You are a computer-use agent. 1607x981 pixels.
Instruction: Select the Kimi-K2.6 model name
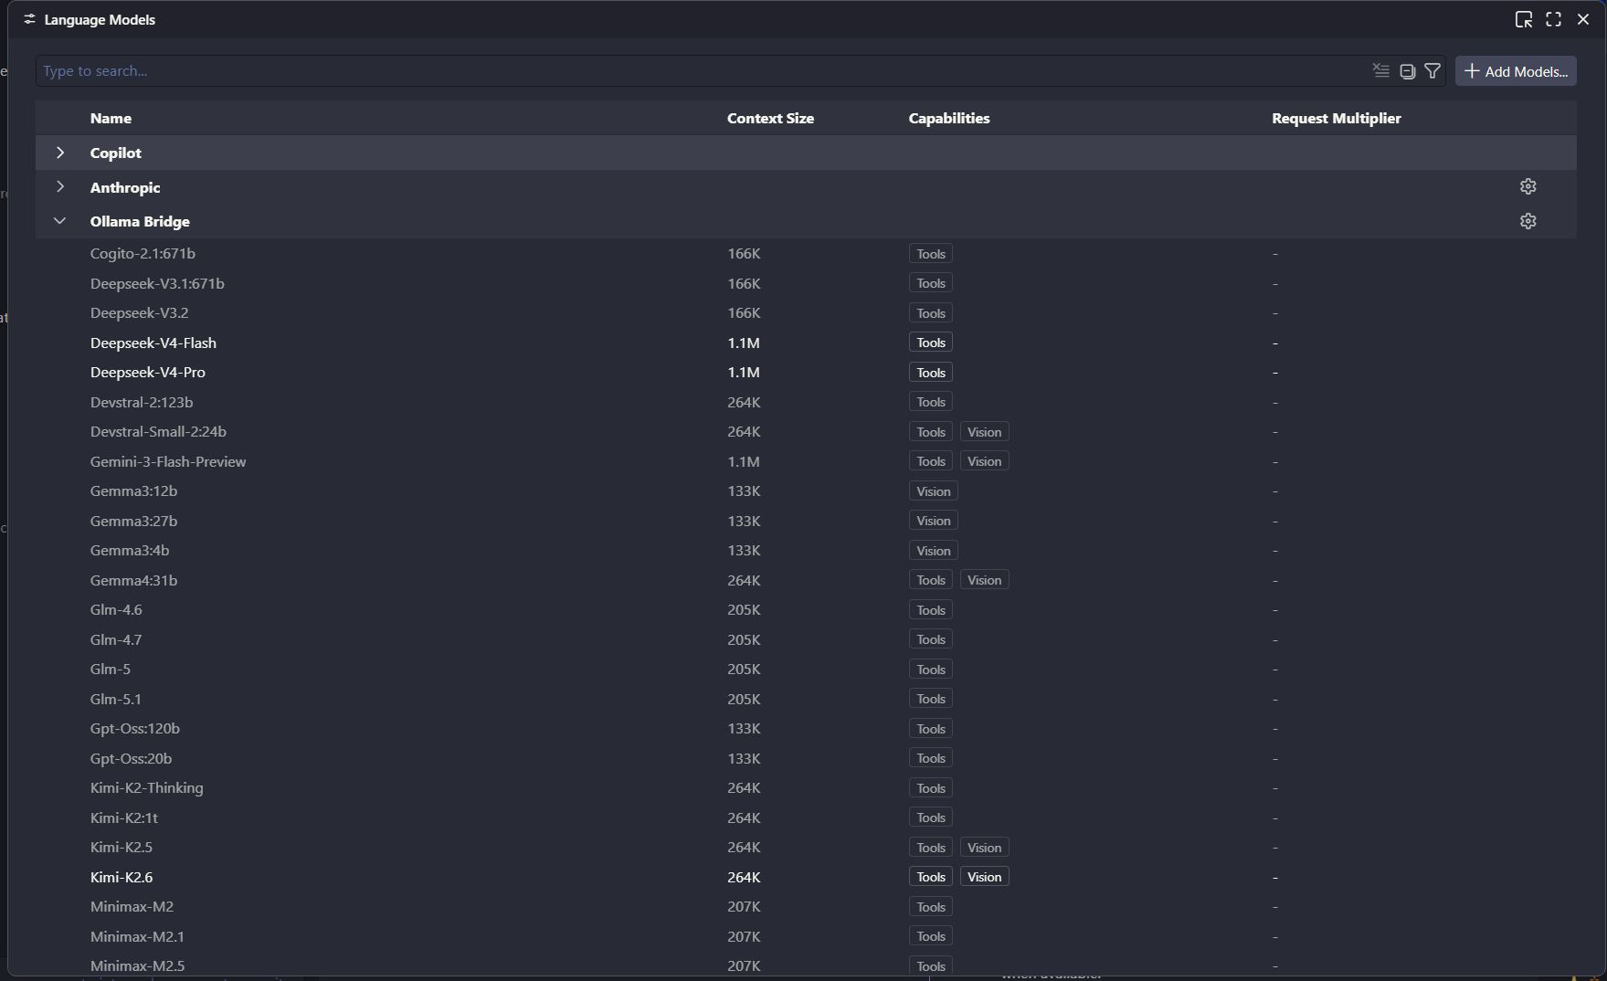(x=121, y=877)
